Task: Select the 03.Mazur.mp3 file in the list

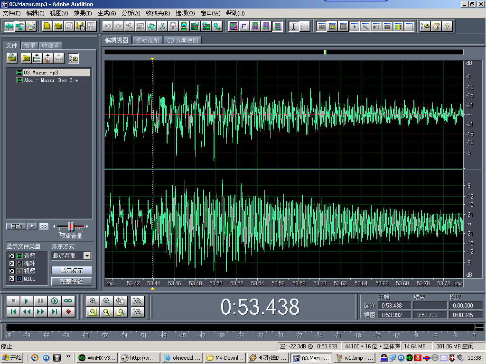Action: tap(53, 73)
